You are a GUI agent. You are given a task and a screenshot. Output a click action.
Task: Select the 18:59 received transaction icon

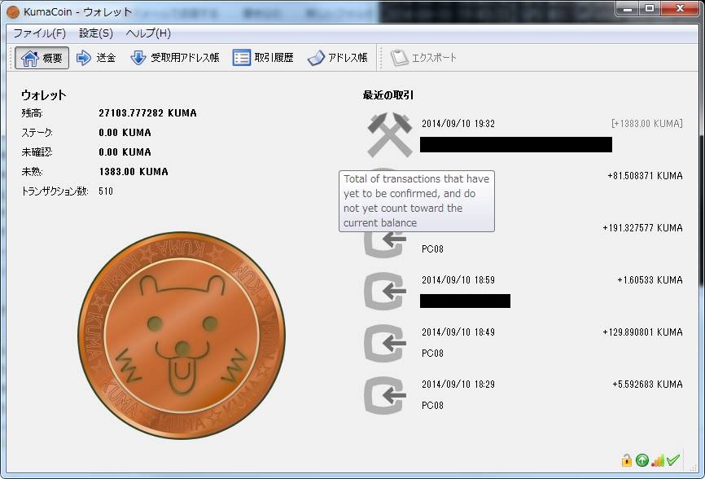point(384,291)
